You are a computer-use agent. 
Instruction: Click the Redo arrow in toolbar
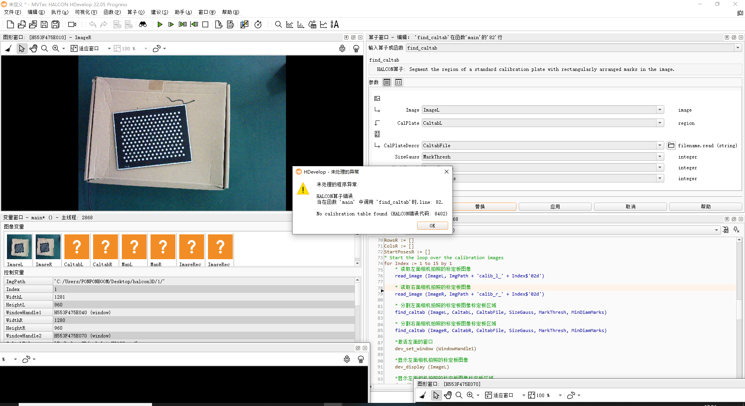[104, 24]
